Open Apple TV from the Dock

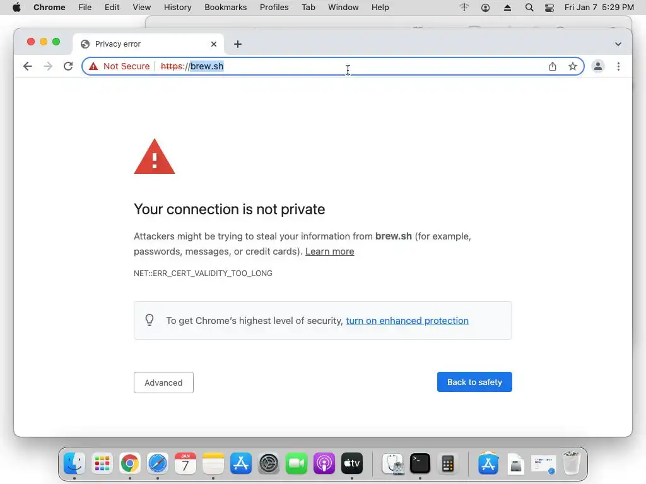tap(352, 463)
